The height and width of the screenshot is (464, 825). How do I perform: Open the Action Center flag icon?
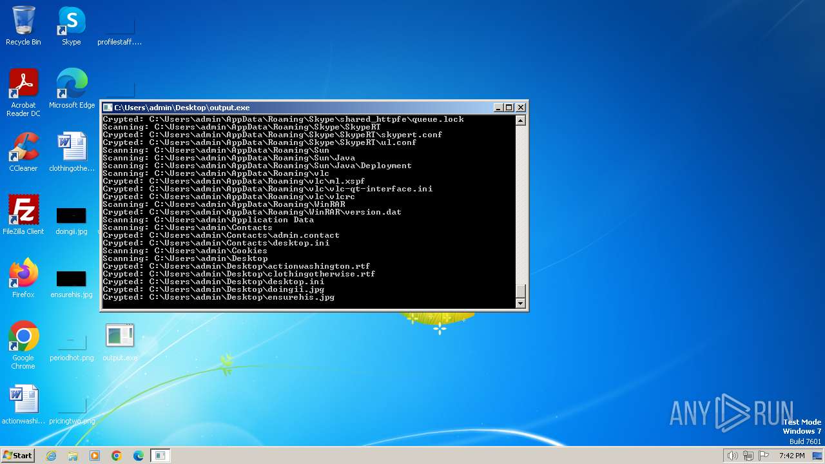(764, 456)
